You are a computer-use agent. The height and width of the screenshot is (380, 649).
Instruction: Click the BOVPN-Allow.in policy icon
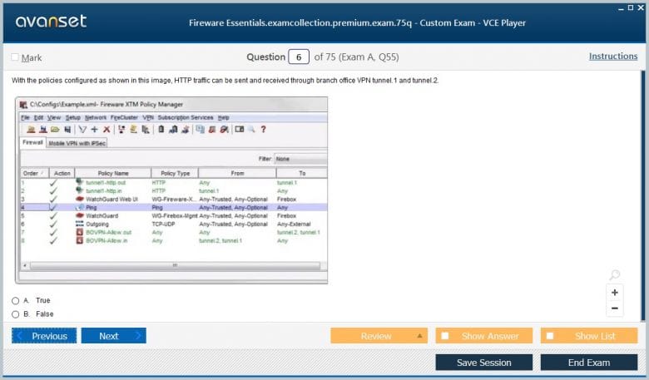[80, 240]
